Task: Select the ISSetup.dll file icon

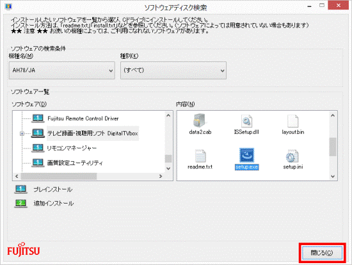Action: 246,121
